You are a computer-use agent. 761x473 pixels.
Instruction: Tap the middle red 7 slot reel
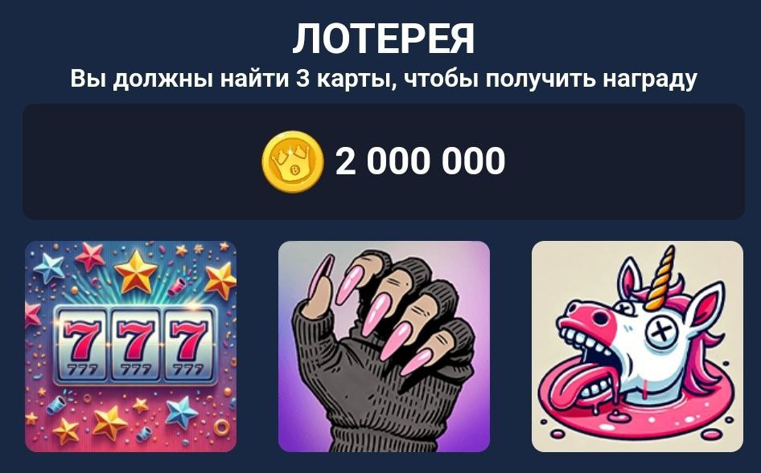pos(135,344)
